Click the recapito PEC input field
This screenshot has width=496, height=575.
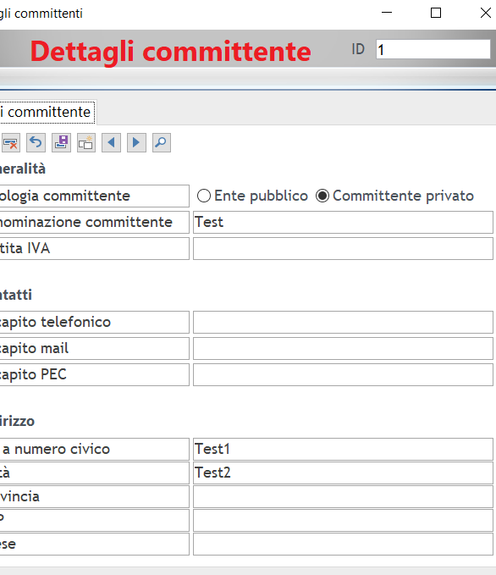[x=343, y=375]
